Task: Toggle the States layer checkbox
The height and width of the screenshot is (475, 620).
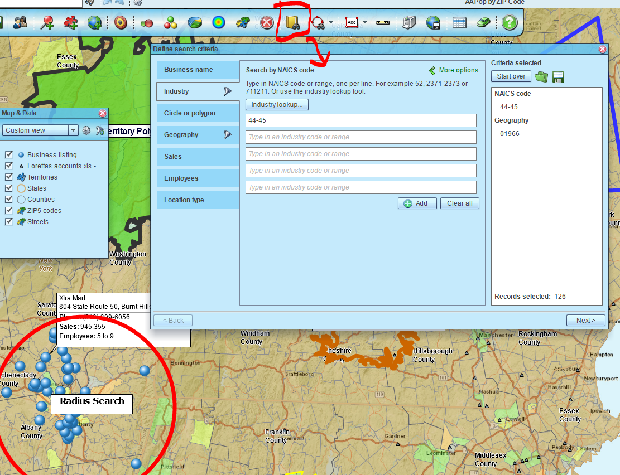Action: 9,188
